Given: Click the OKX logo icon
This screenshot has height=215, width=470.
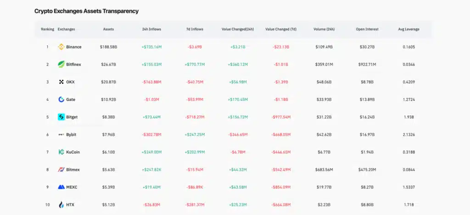Looking at the screenshot, I should [61, 82].
